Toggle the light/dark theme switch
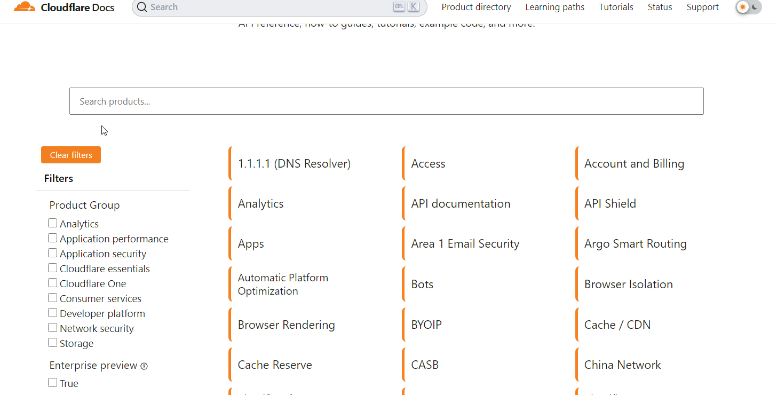Screen dimensions: 777x395 pyautogui.click(x=748, y=7)
